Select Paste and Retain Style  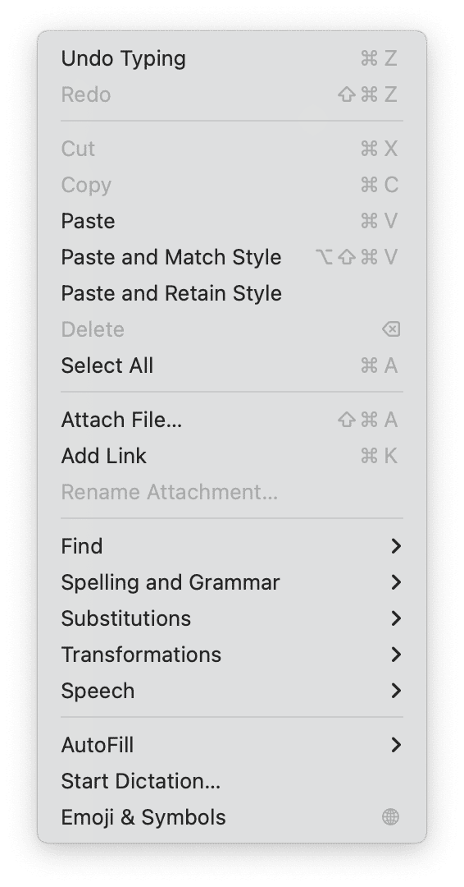pyautogui.click(x=232, y=293)
